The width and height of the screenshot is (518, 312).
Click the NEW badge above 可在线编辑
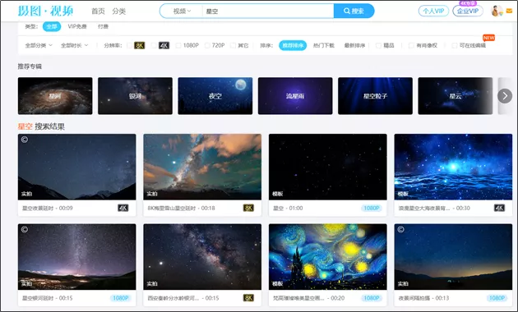(x=488, y=38)
